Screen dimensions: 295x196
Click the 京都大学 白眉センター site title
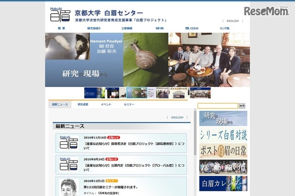(109, 13)
